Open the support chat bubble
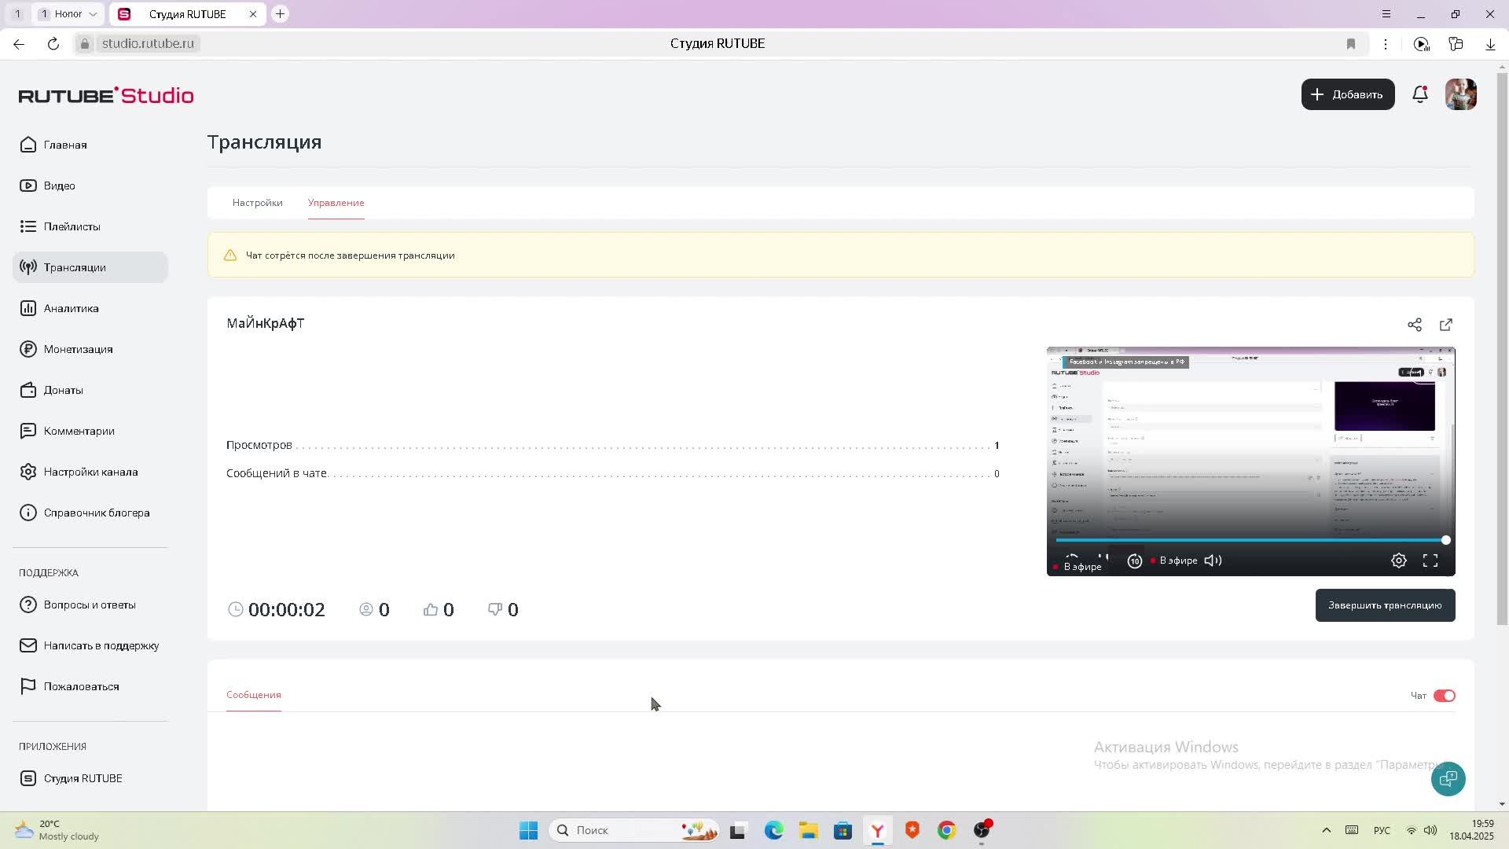1509x849 pixels. 1448,779
